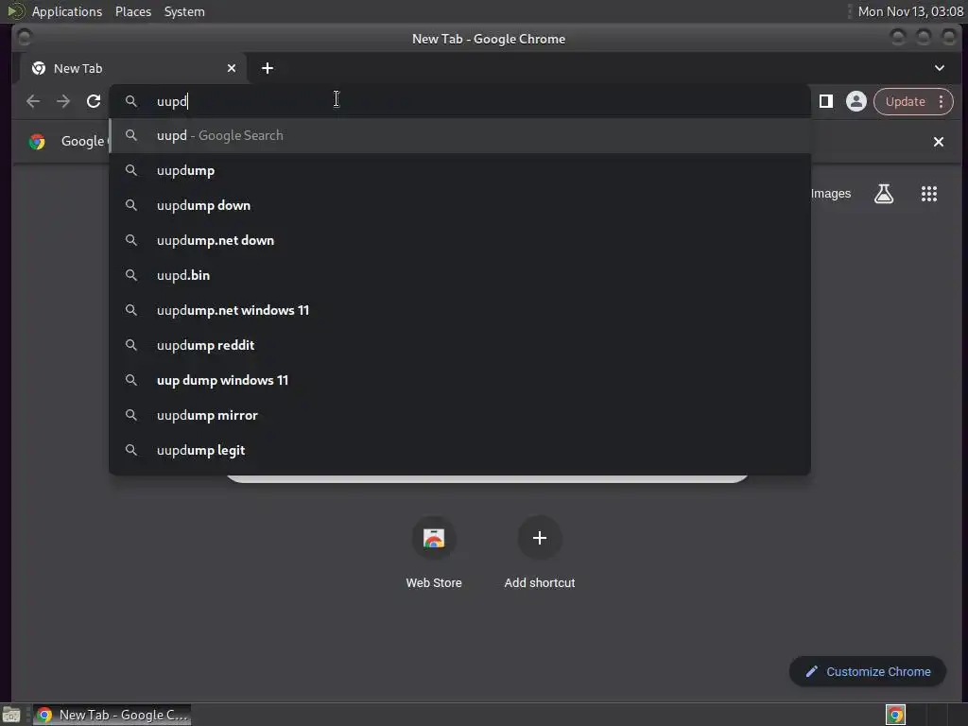
Task: Open the Places menu
Action: [133, 11]
